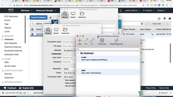
Task: Collapse the sidebar with the arrow handle
Action: coord(28,19)
